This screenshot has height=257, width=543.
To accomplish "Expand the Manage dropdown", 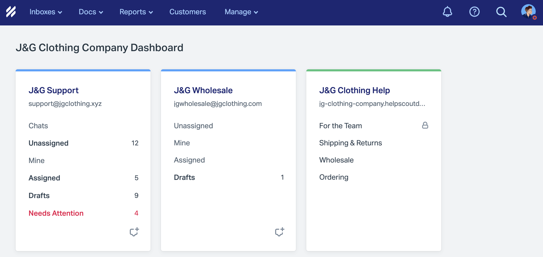I will (x=241, y=12).
